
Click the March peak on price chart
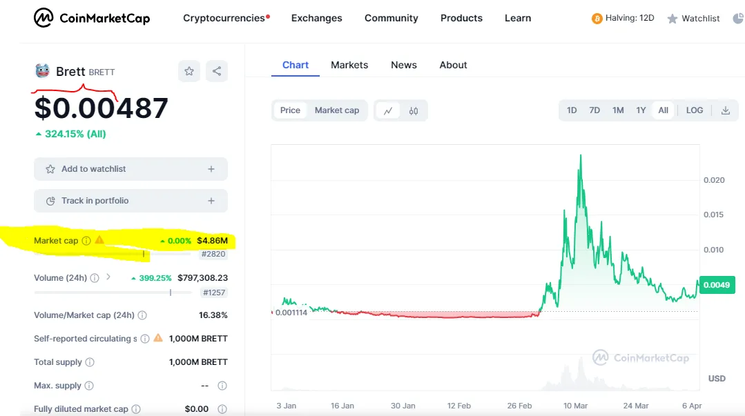pos(581,156)
